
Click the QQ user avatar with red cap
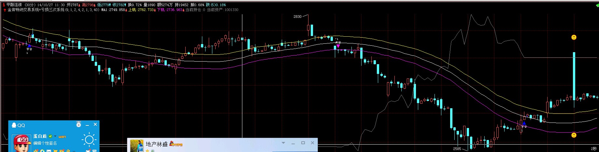(21, 143)
